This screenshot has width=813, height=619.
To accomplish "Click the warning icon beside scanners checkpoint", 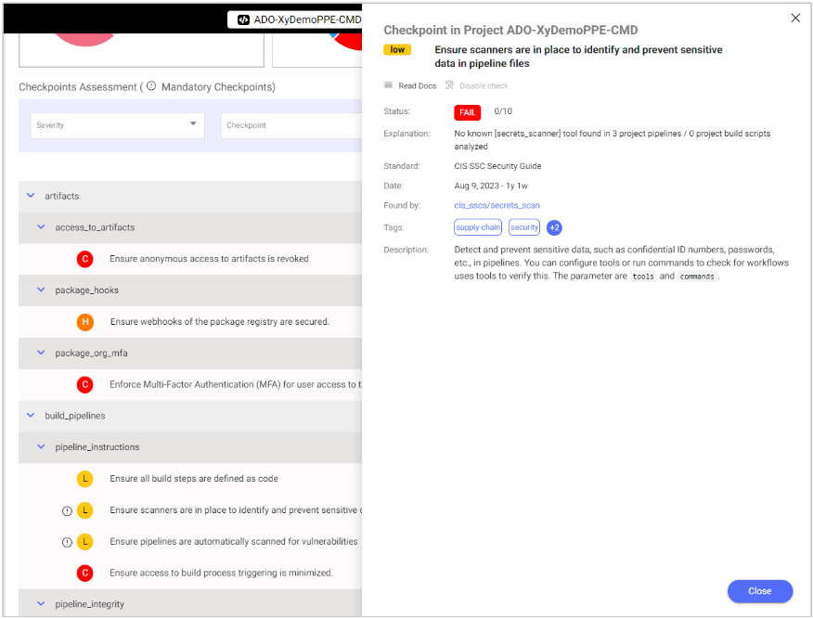I will point(67,510).
